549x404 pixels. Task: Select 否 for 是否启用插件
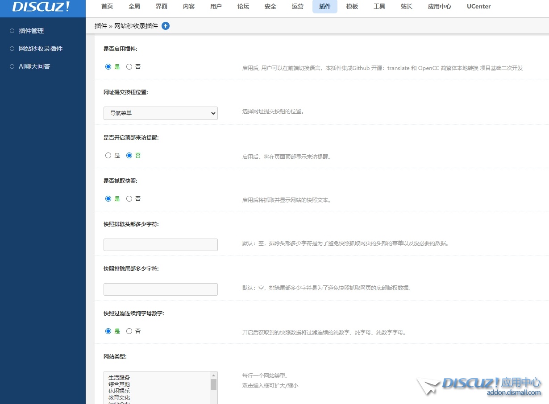[129, 67]
